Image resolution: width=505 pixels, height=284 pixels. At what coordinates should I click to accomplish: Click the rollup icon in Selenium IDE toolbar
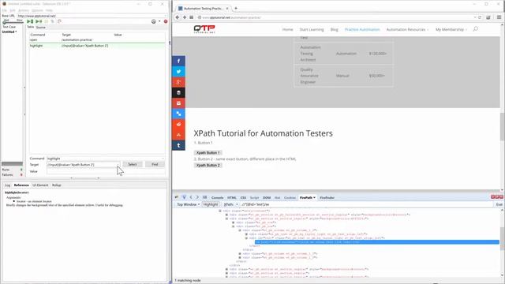59,21
